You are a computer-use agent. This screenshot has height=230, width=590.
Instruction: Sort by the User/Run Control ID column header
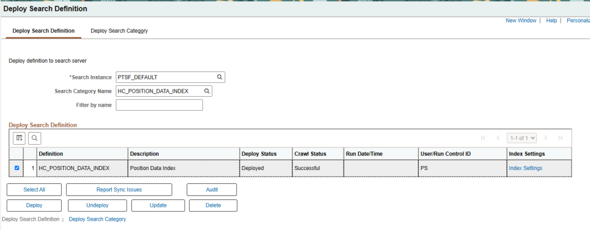445,154
